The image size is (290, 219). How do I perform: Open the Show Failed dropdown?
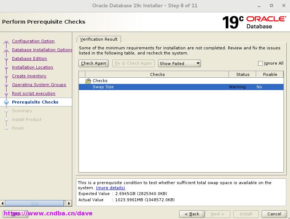coord(179,64)
